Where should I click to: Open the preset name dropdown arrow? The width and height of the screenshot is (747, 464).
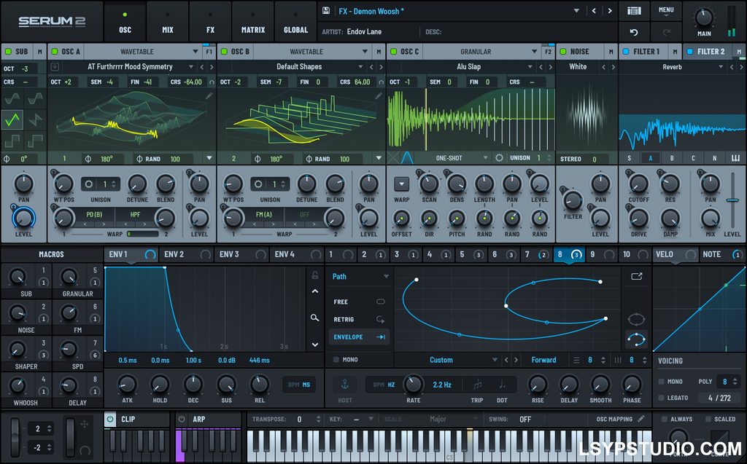576,10
